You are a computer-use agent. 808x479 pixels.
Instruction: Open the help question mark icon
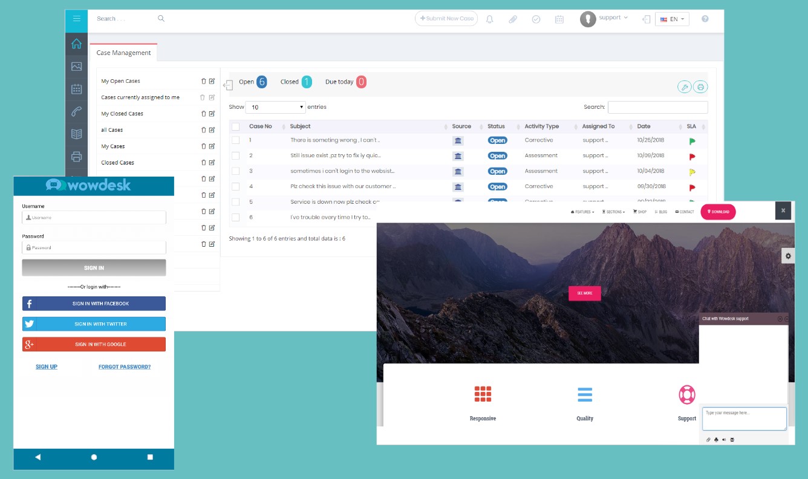tap(705, 19)
